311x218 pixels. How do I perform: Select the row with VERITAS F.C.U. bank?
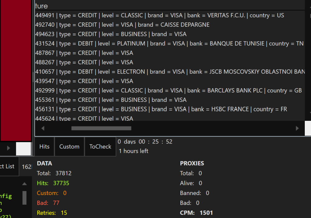[x=160, y=15]
